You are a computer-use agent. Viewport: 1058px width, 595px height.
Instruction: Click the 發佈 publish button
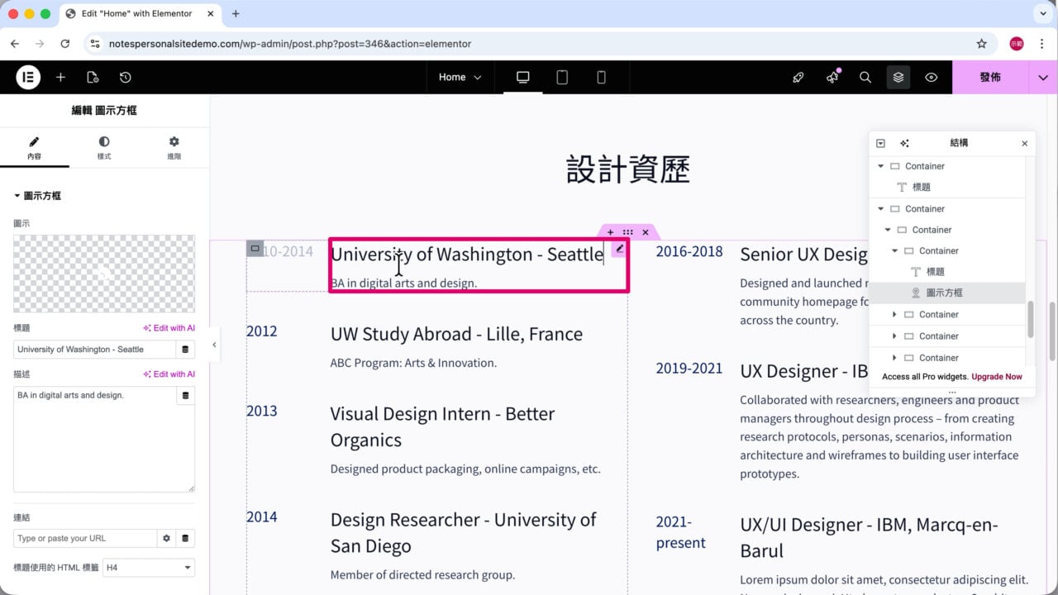[x=990, y=77]
